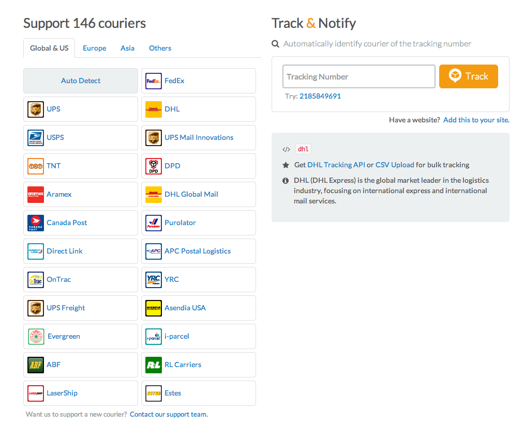This screenshot has height=427, width=524.
Task: Click the green ABF logo icon
Action: coord(35,365)
